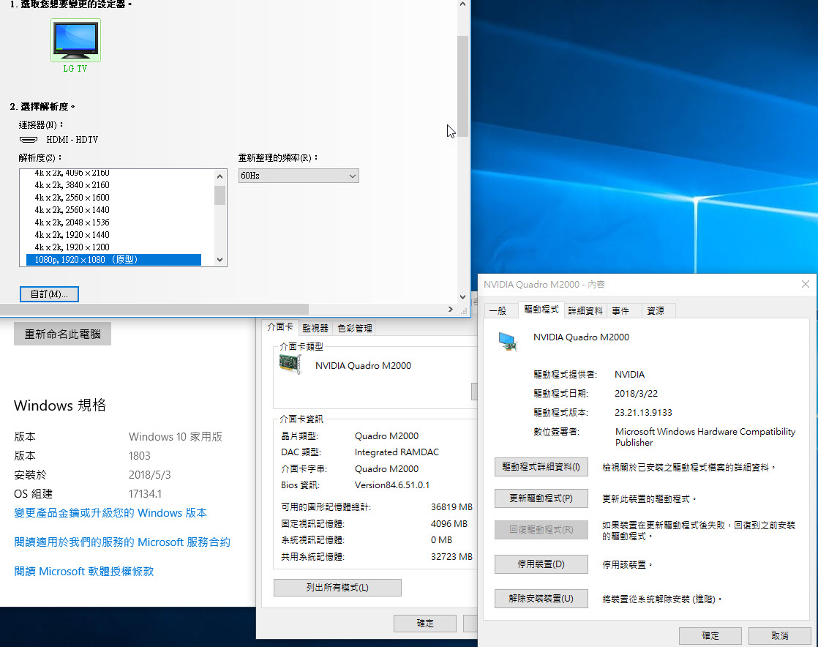
Task: Click 列出所有模式(L) list all modes button
Action: click(x=337, y=588)
